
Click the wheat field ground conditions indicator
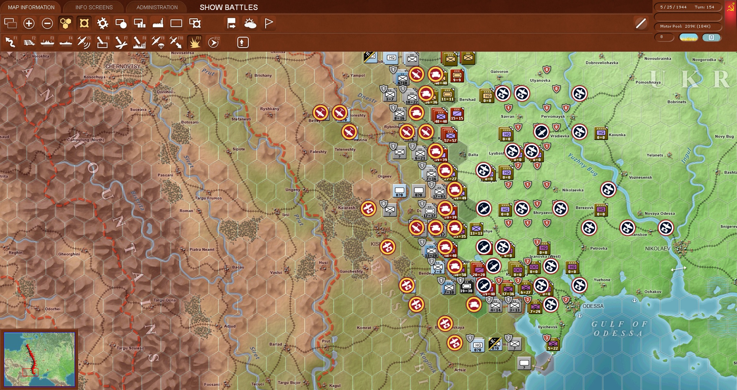pyautogui.click(x=689, y=37)
